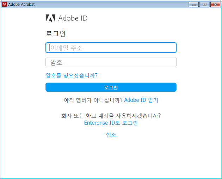
Task: Click the Adobe Acrobat title bar icon
Action: pos(4,4)
